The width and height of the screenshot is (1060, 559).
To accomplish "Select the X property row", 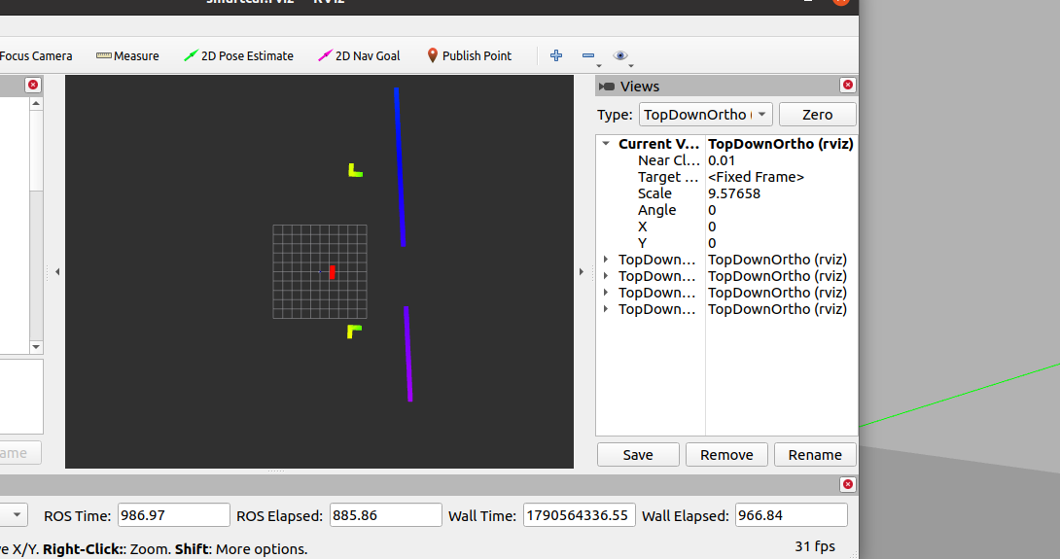I will pos(726,227).
